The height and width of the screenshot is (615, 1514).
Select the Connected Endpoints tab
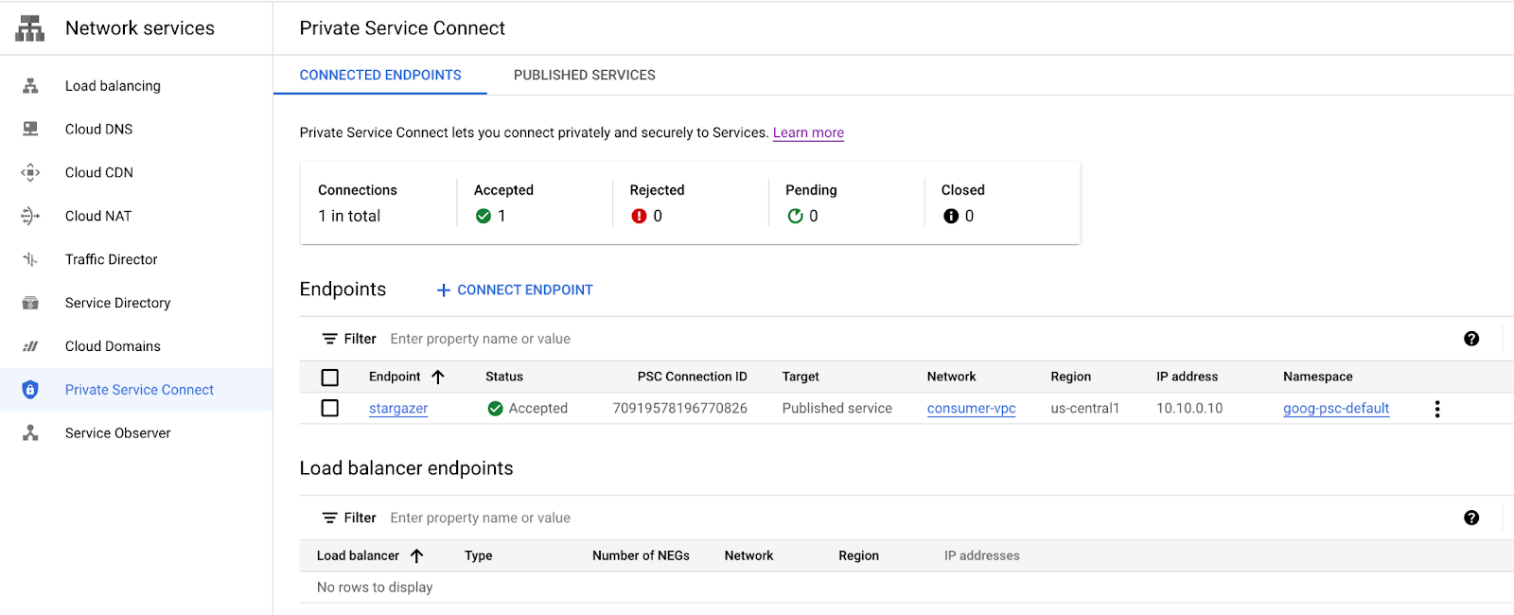pyautogui.click(x=380, y=75)
